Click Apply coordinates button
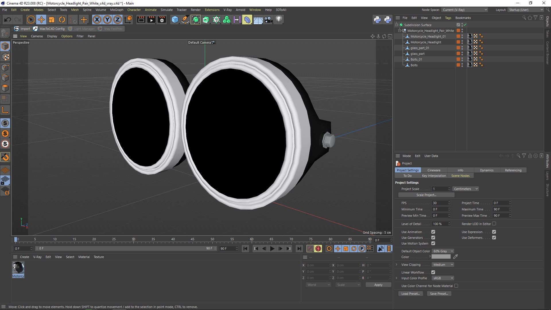This screenshot has height=310, width=551. pos(378,285)
